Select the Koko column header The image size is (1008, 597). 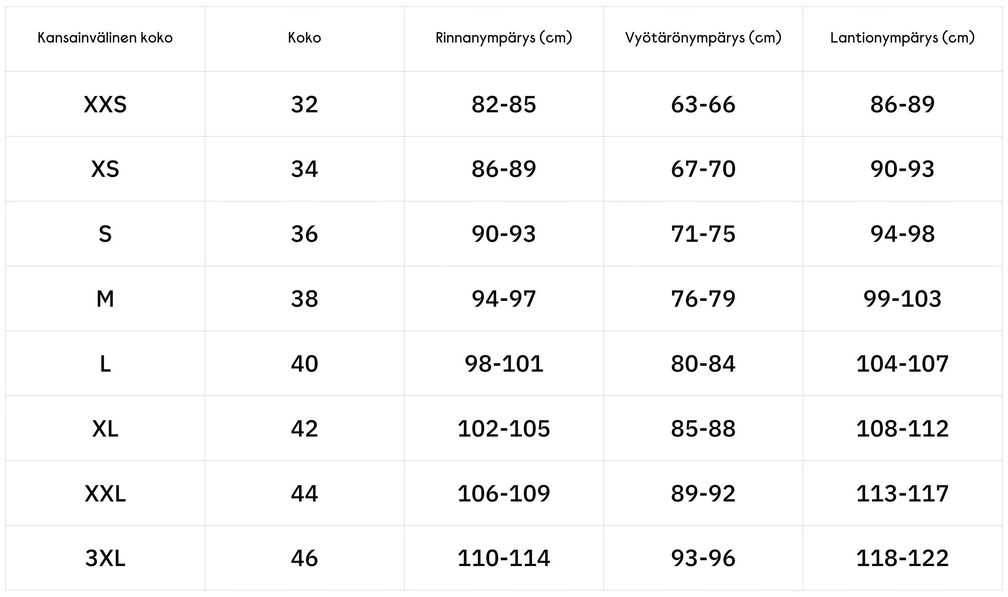coord(304,38)
